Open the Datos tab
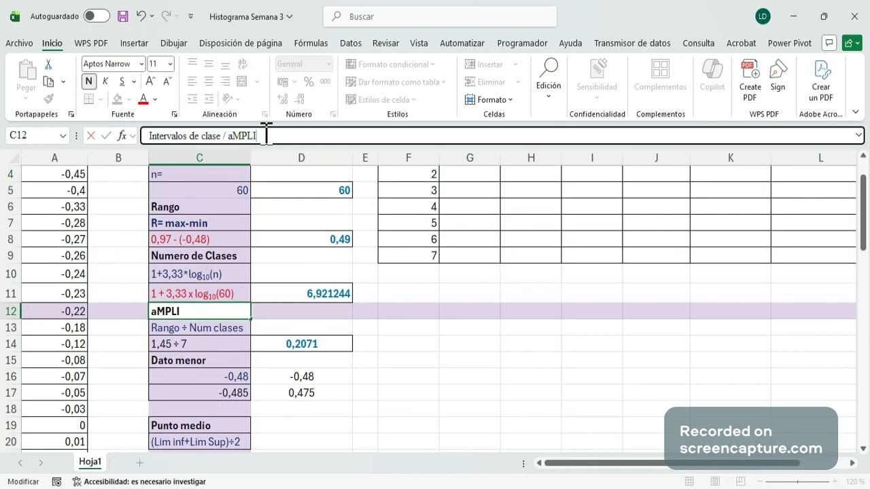 [x=351, y=43]
